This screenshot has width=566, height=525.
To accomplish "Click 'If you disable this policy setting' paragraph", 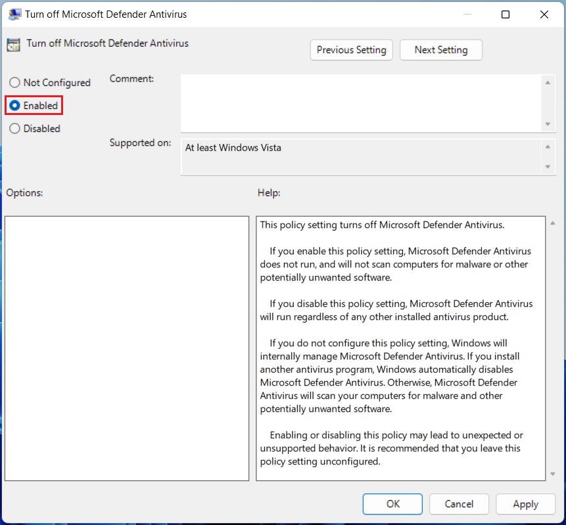I will pyautogui.click(x=396, y=310).
